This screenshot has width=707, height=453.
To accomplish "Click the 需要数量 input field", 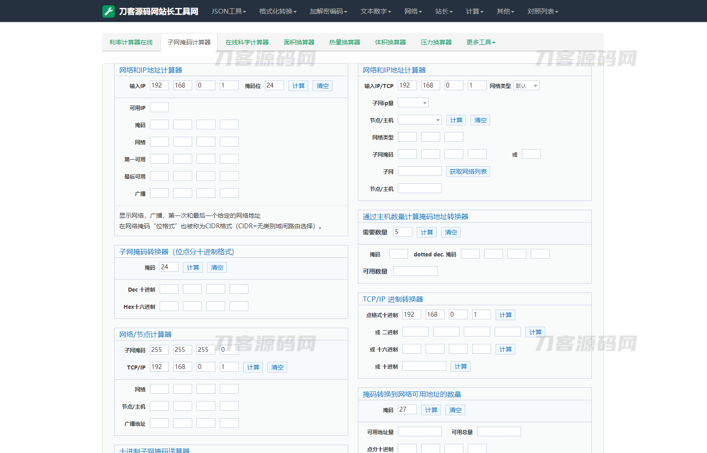I will pos(403,232).
